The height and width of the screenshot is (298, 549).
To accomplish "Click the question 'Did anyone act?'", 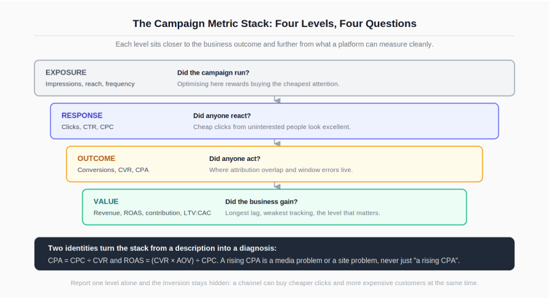I will [234, 158].
